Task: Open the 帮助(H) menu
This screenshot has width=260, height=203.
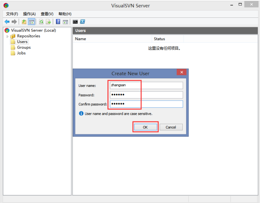Action: 65,14
